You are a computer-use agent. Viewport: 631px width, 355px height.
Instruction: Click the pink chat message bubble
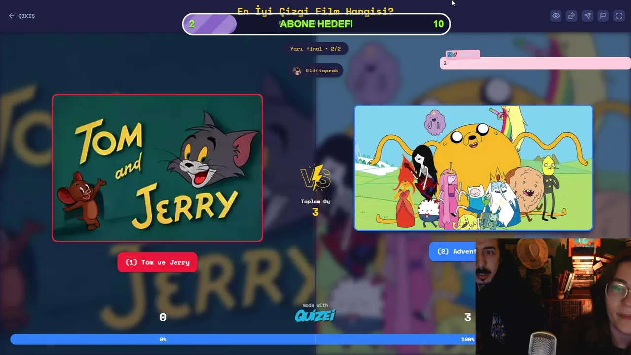coord(535,63)
